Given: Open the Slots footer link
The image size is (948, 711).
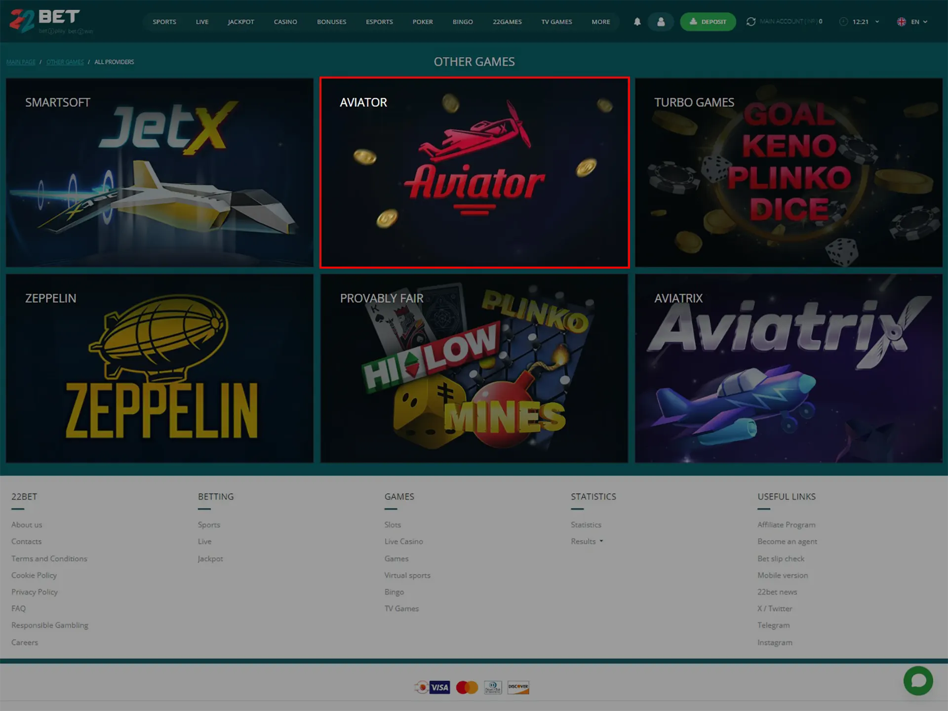Looking at the screenshot, I should (x=393, y=525).
